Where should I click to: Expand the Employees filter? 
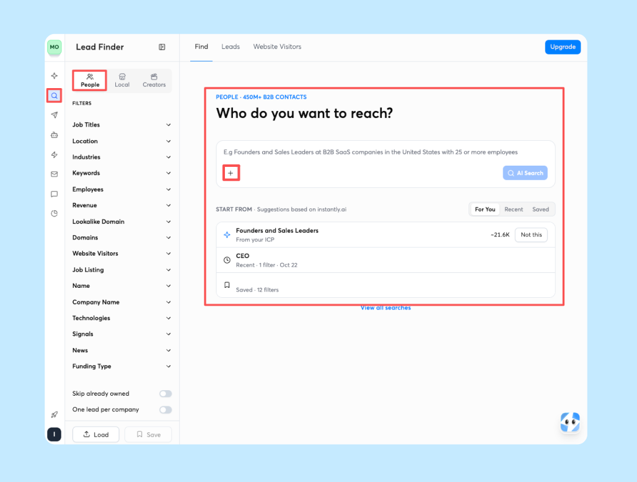pos(122,190)
